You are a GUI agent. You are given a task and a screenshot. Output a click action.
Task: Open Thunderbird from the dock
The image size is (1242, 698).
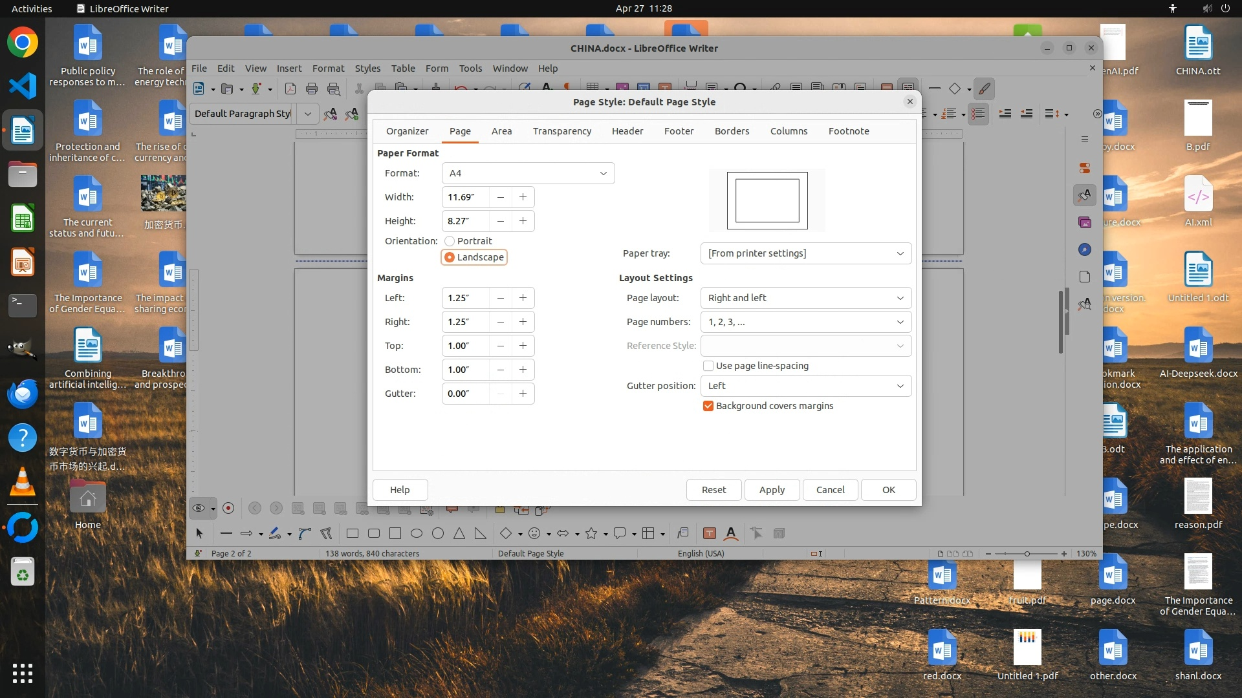point(23,393)
